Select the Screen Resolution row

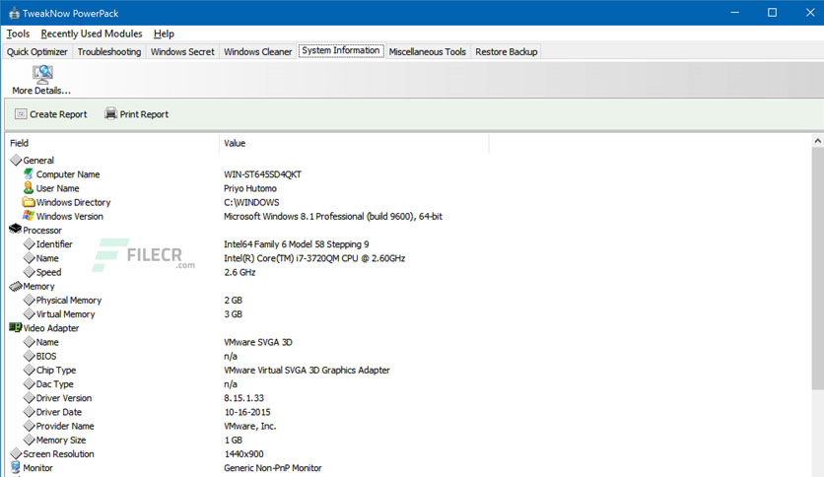coord(58,454)
